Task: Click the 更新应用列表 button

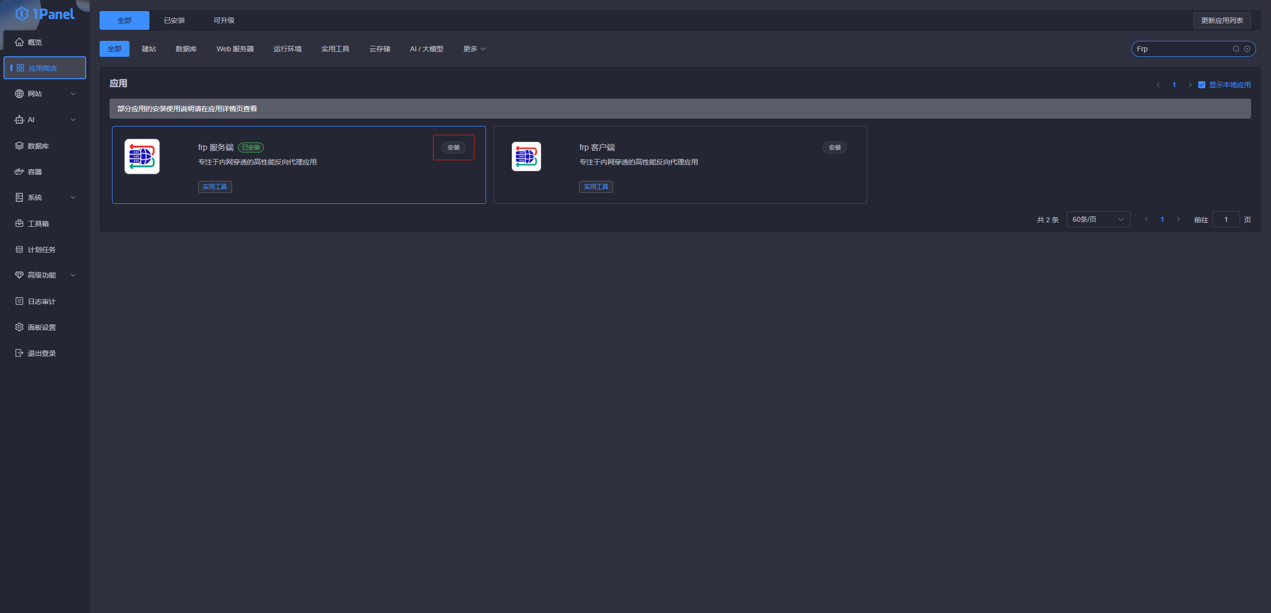Action: (1222, 20)
